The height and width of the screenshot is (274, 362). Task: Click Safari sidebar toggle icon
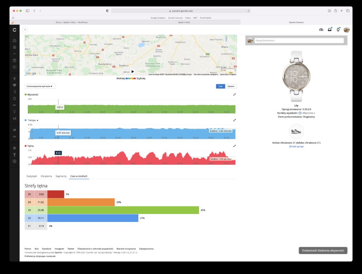click(28, 10)
